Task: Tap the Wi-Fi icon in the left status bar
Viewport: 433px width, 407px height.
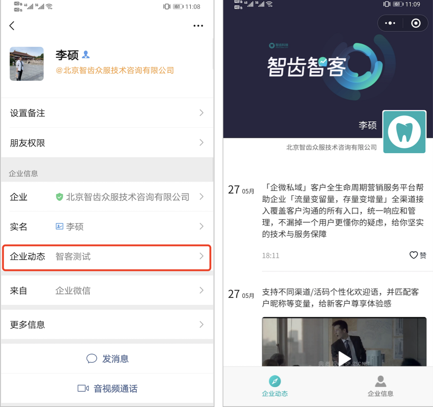Action: pyautogui.click(x=49, y=6)
